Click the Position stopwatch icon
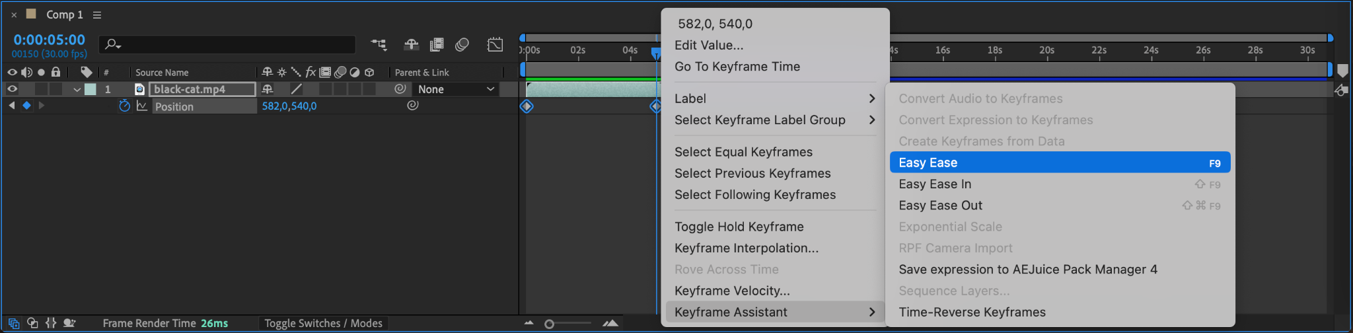Viewport: 1353px width, 333px height. coord(124,106)
